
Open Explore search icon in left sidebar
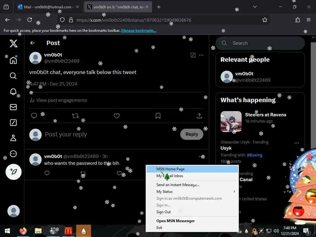point(13,76)
